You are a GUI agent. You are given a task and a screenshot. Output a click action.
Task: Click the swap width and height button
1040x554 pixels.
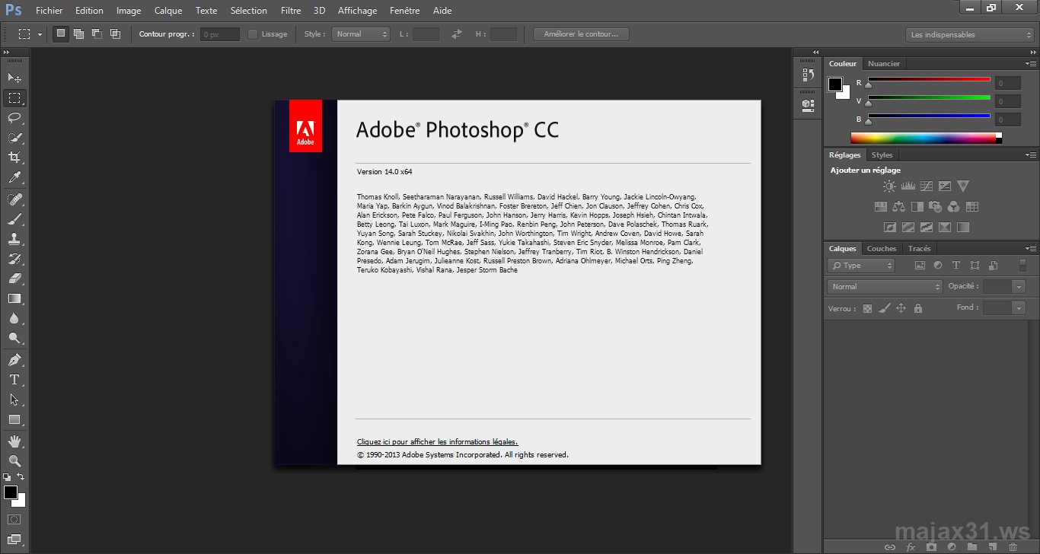click(456, 34)
